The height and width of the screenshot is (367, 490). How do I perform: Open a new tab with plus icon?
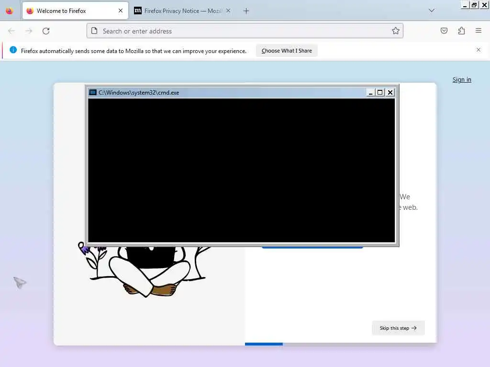(x=246, y=11)
